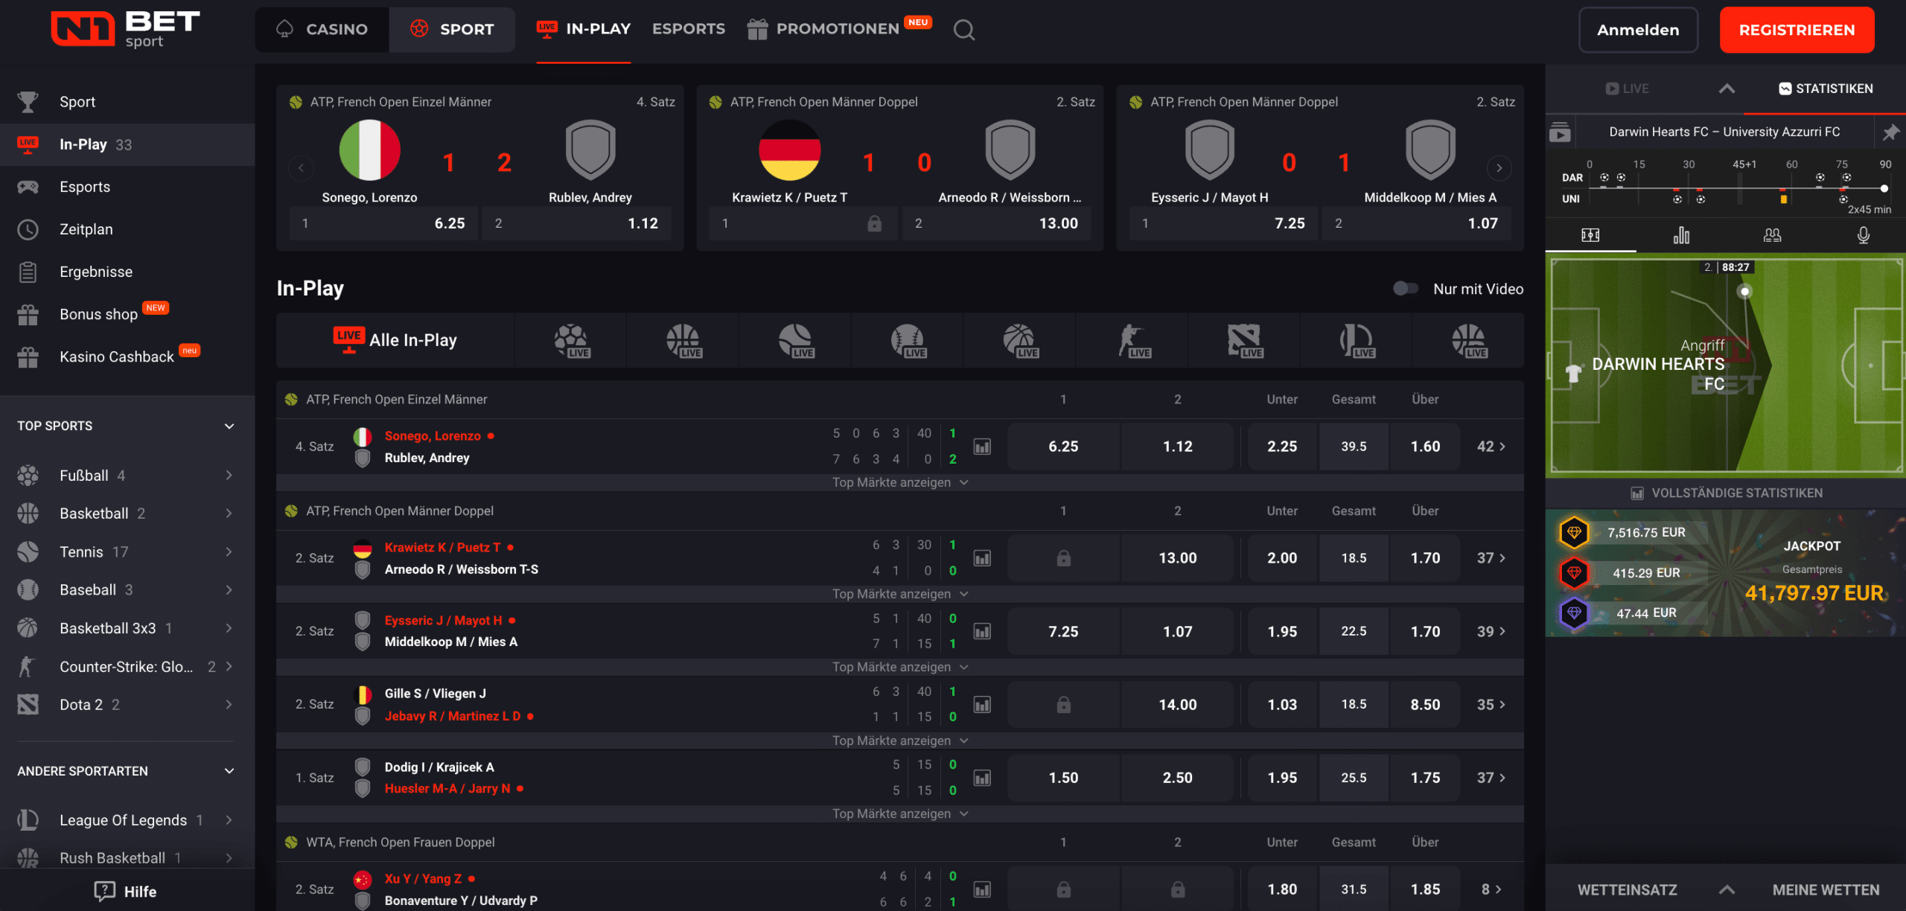
Task: Click the match timeline end marker
Action: (x=1884, y=188)
